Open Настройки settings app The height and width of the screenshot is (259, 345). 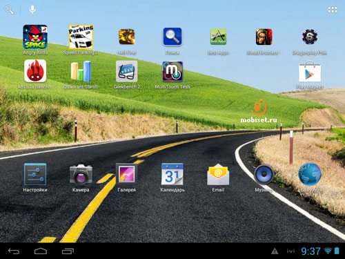[x=35, y=174]
